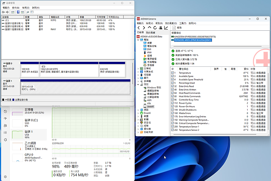The width and height of the screenshot is (271, 181).
Task: Open Help (H) menu in Disk Management
Action: [x=36, y=8]
